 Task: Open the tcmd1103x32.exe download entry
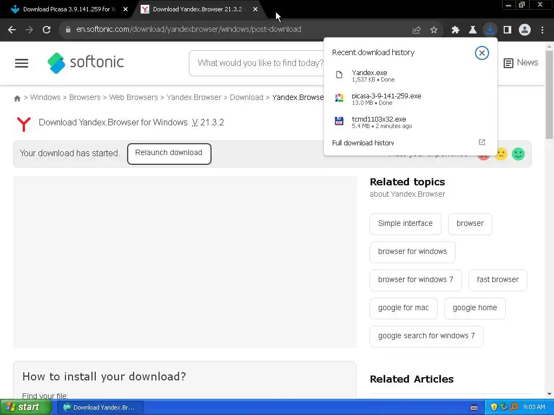tap(410, 122)
